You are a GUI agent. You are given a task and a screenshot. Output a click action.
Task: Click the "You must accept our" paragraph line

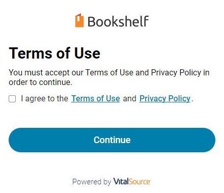109,73
